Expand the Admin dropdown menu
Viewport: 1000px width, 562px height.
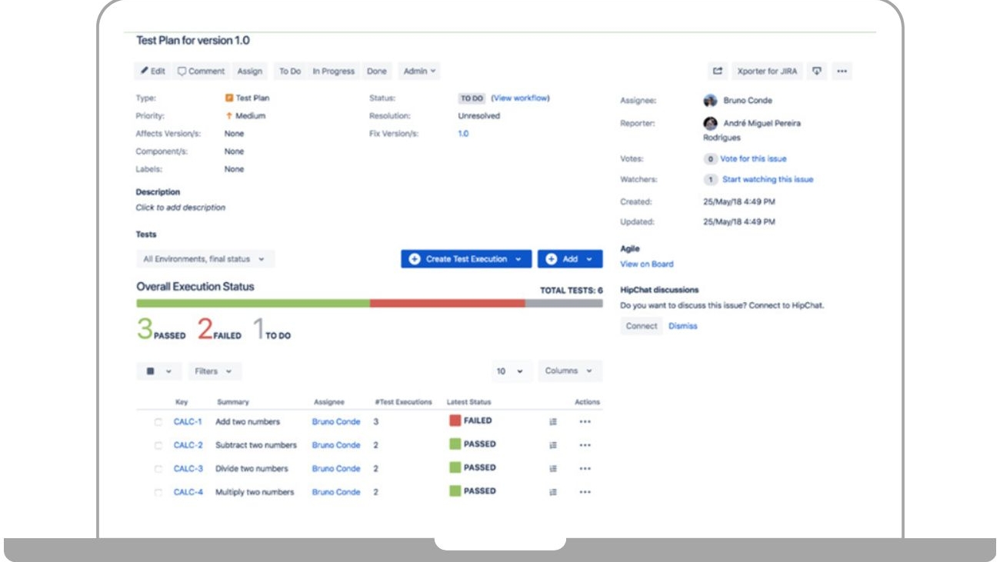[x=420, y=71]
